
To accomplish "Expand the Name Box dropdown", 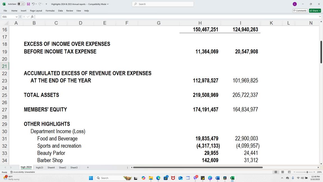I will coord(17,17).
